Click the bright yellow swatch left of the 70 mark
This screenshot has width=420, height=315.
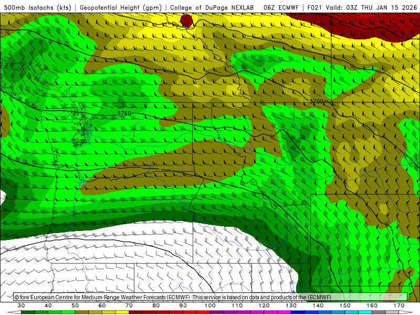pos(122,312)
